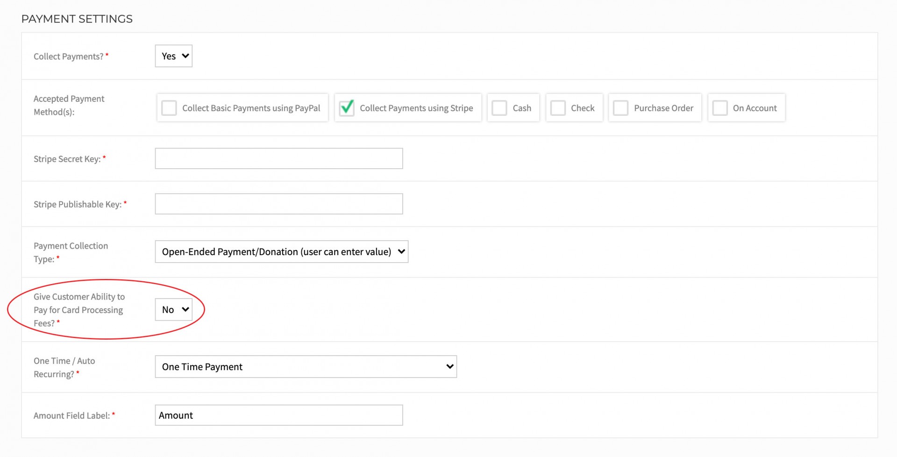Viewport: 897px width, 457px height.
Task: Click the Amount Field Label text box
Action: tap(279, 415)
